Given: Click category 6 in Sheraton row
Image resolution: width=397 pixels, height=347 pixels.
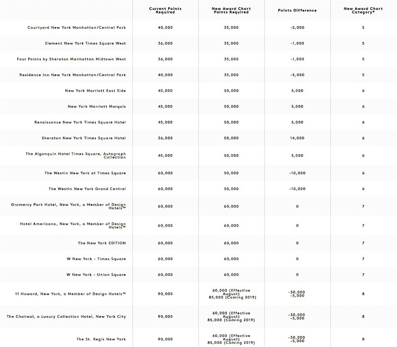Looking at the screenshot, I should pyautogui.click(x=363, y=138).
